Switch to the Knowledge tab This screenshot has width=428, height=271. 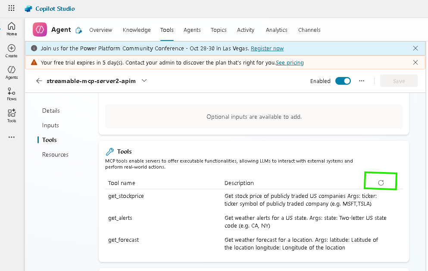pos(137,30)
